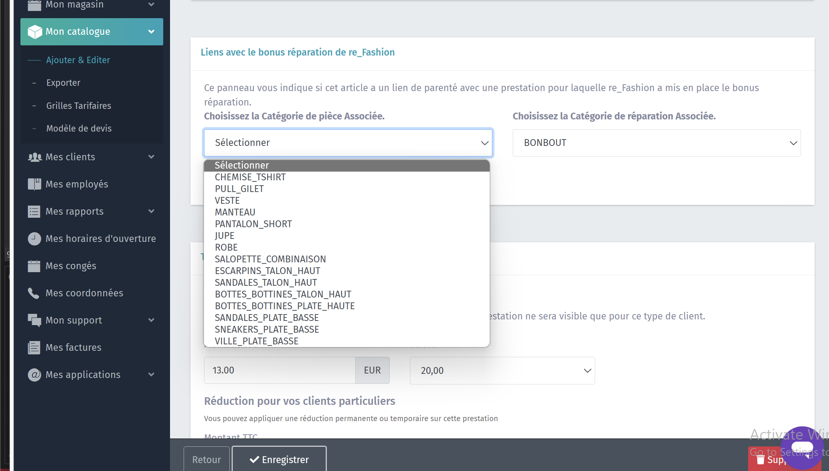
Task: Click the clock icon for opening hours
Action: tap(34, 239)
